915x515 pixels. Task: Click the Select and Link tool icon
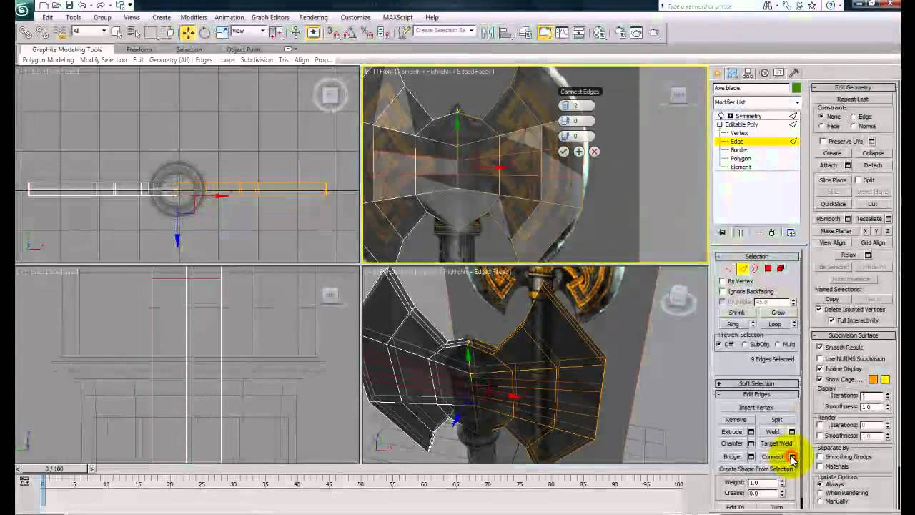(x=25, y=32)
